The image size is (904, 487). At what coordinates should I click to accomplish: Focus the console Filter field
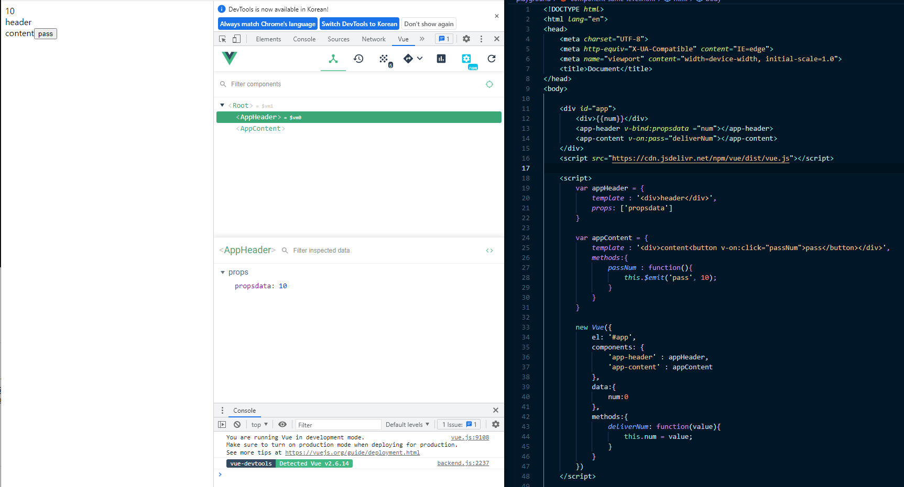click(338, 425)
